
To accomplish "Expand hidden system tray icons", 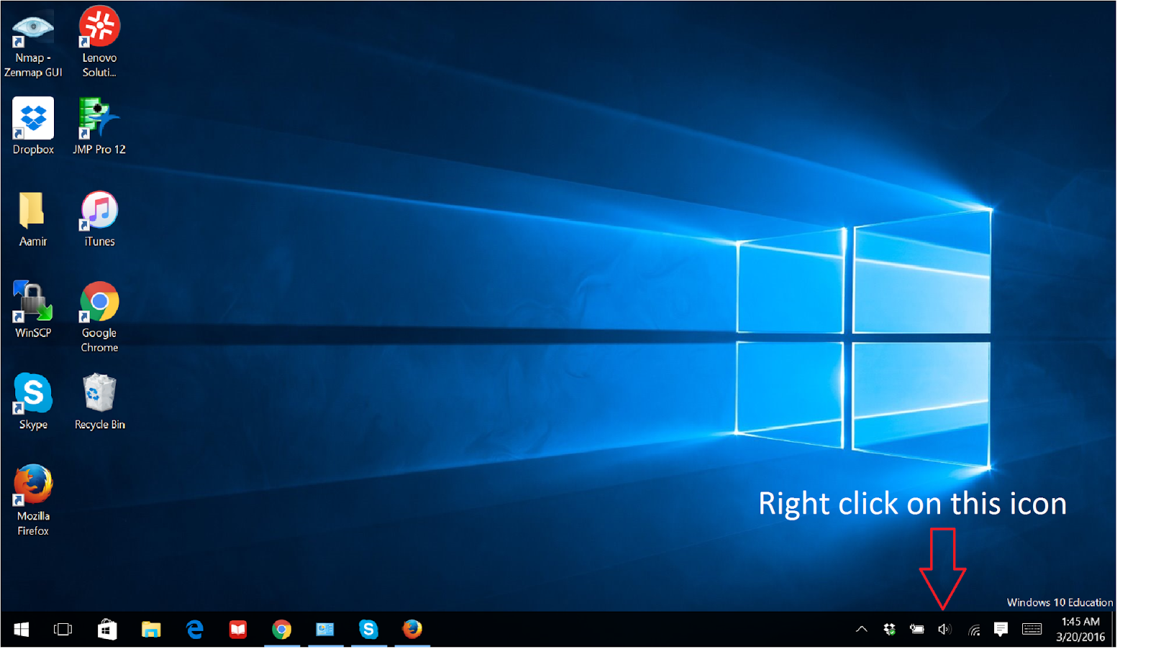I will tap(861, 628).
